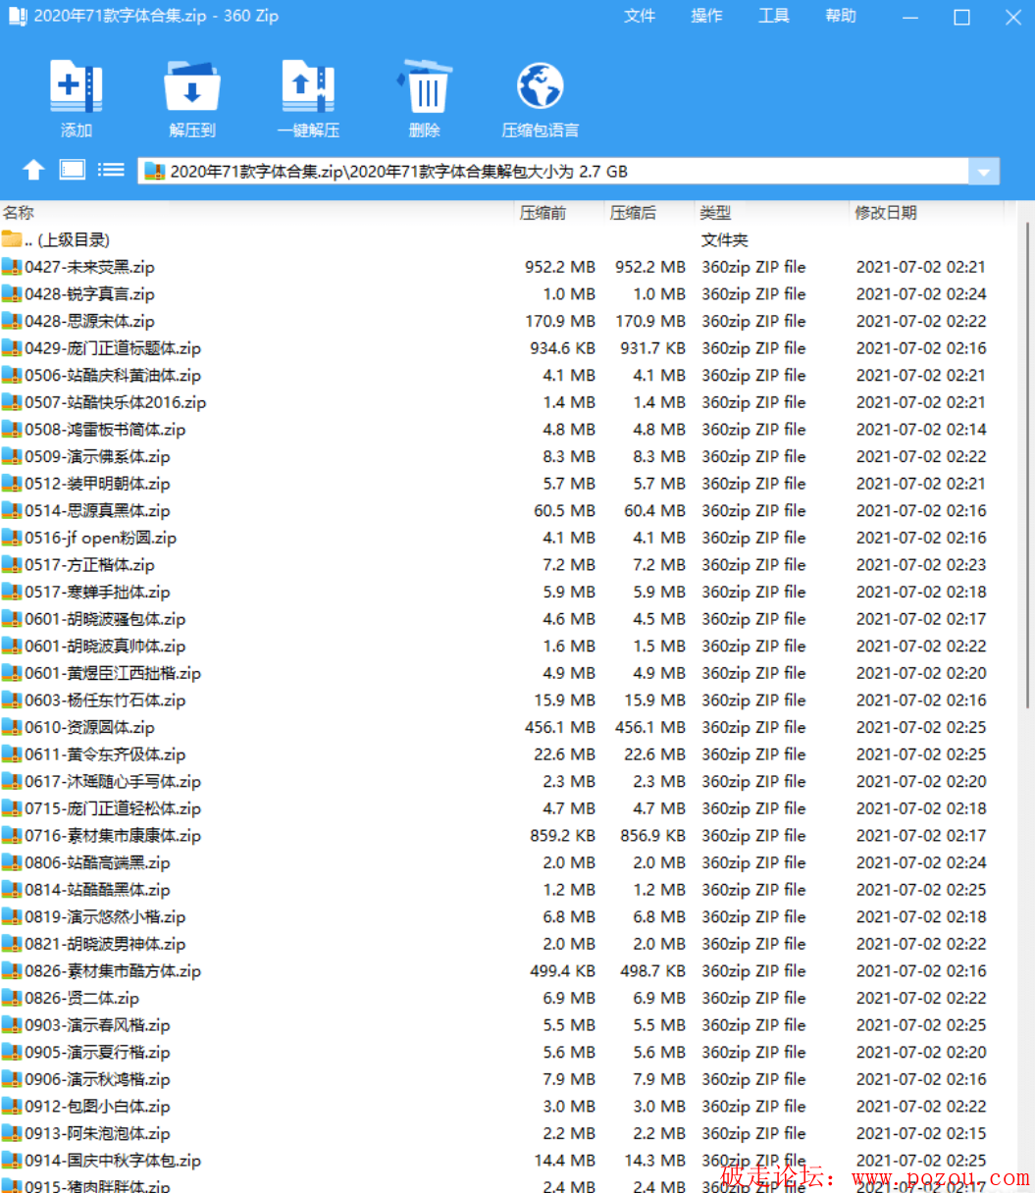Click the zip icon of 0601-胡晓波骚包体.zip
This screenshot has width=1035, height=1193.
click(x=12, y=619)
